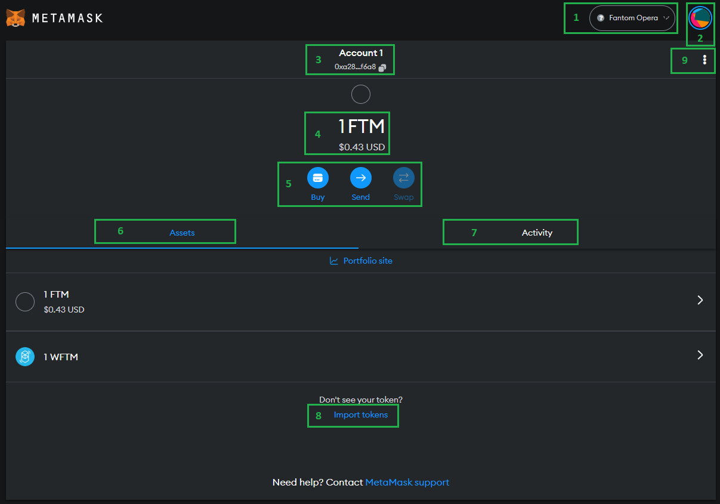This screenshot has height=504, width=720.
Task: Click the Import tokens link
Action: tap(360, 415)
